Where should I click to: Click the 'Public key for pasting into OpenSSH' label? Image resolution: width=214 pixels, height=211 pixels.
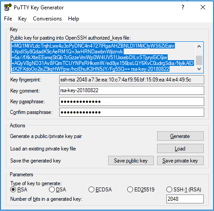(70, 38)
